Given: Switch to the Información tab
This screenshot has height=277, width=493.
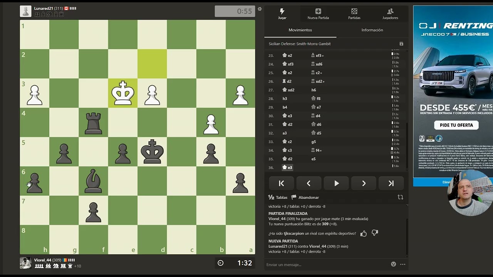Looking at the screenshot, I should pos(372,30).
